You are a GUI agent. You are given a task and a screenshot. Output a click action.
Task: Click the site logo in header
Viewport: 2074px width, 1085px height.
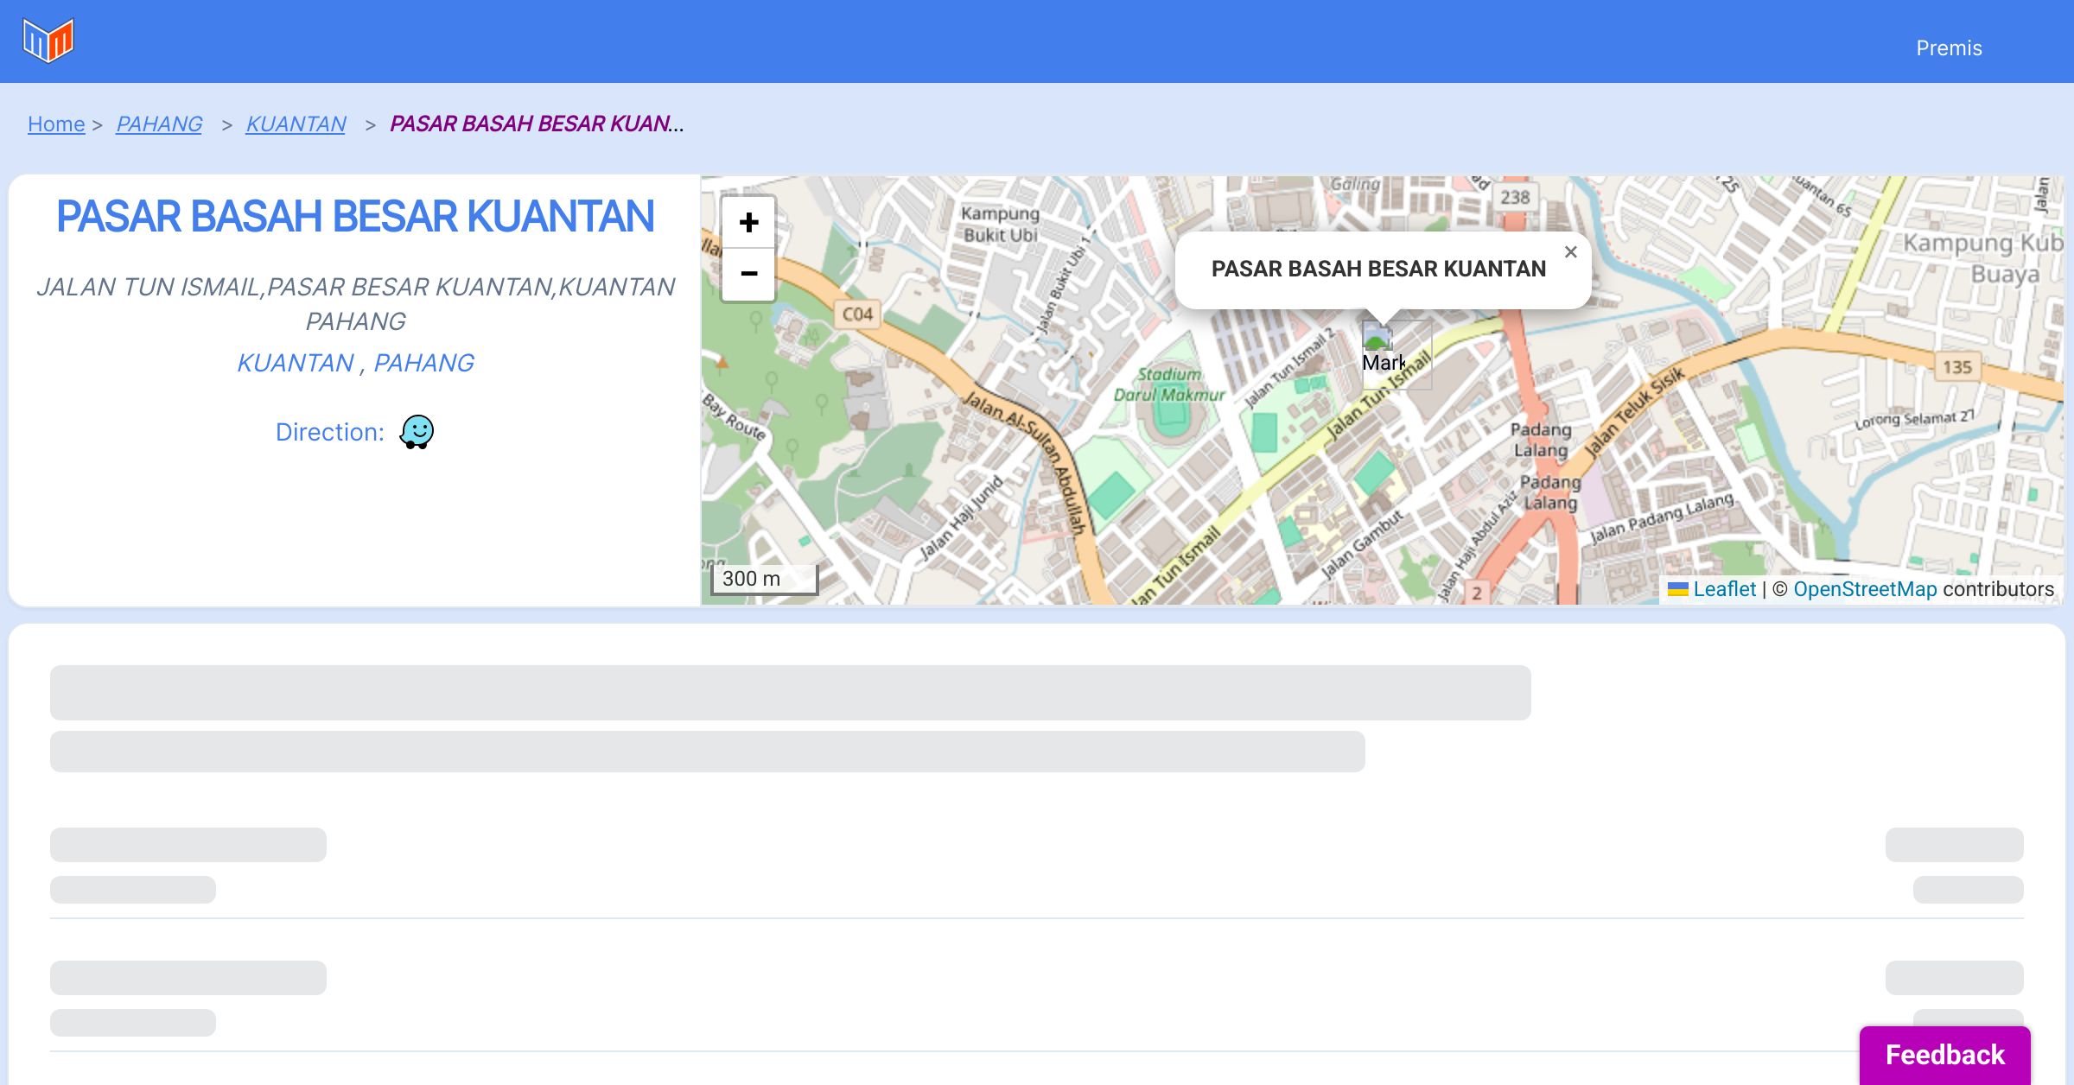(x=48, y=41)
